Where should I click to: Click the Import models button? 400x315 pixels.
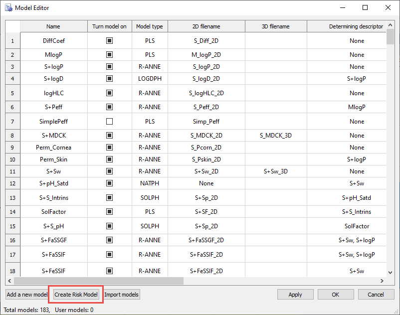(x=121, y=295)
